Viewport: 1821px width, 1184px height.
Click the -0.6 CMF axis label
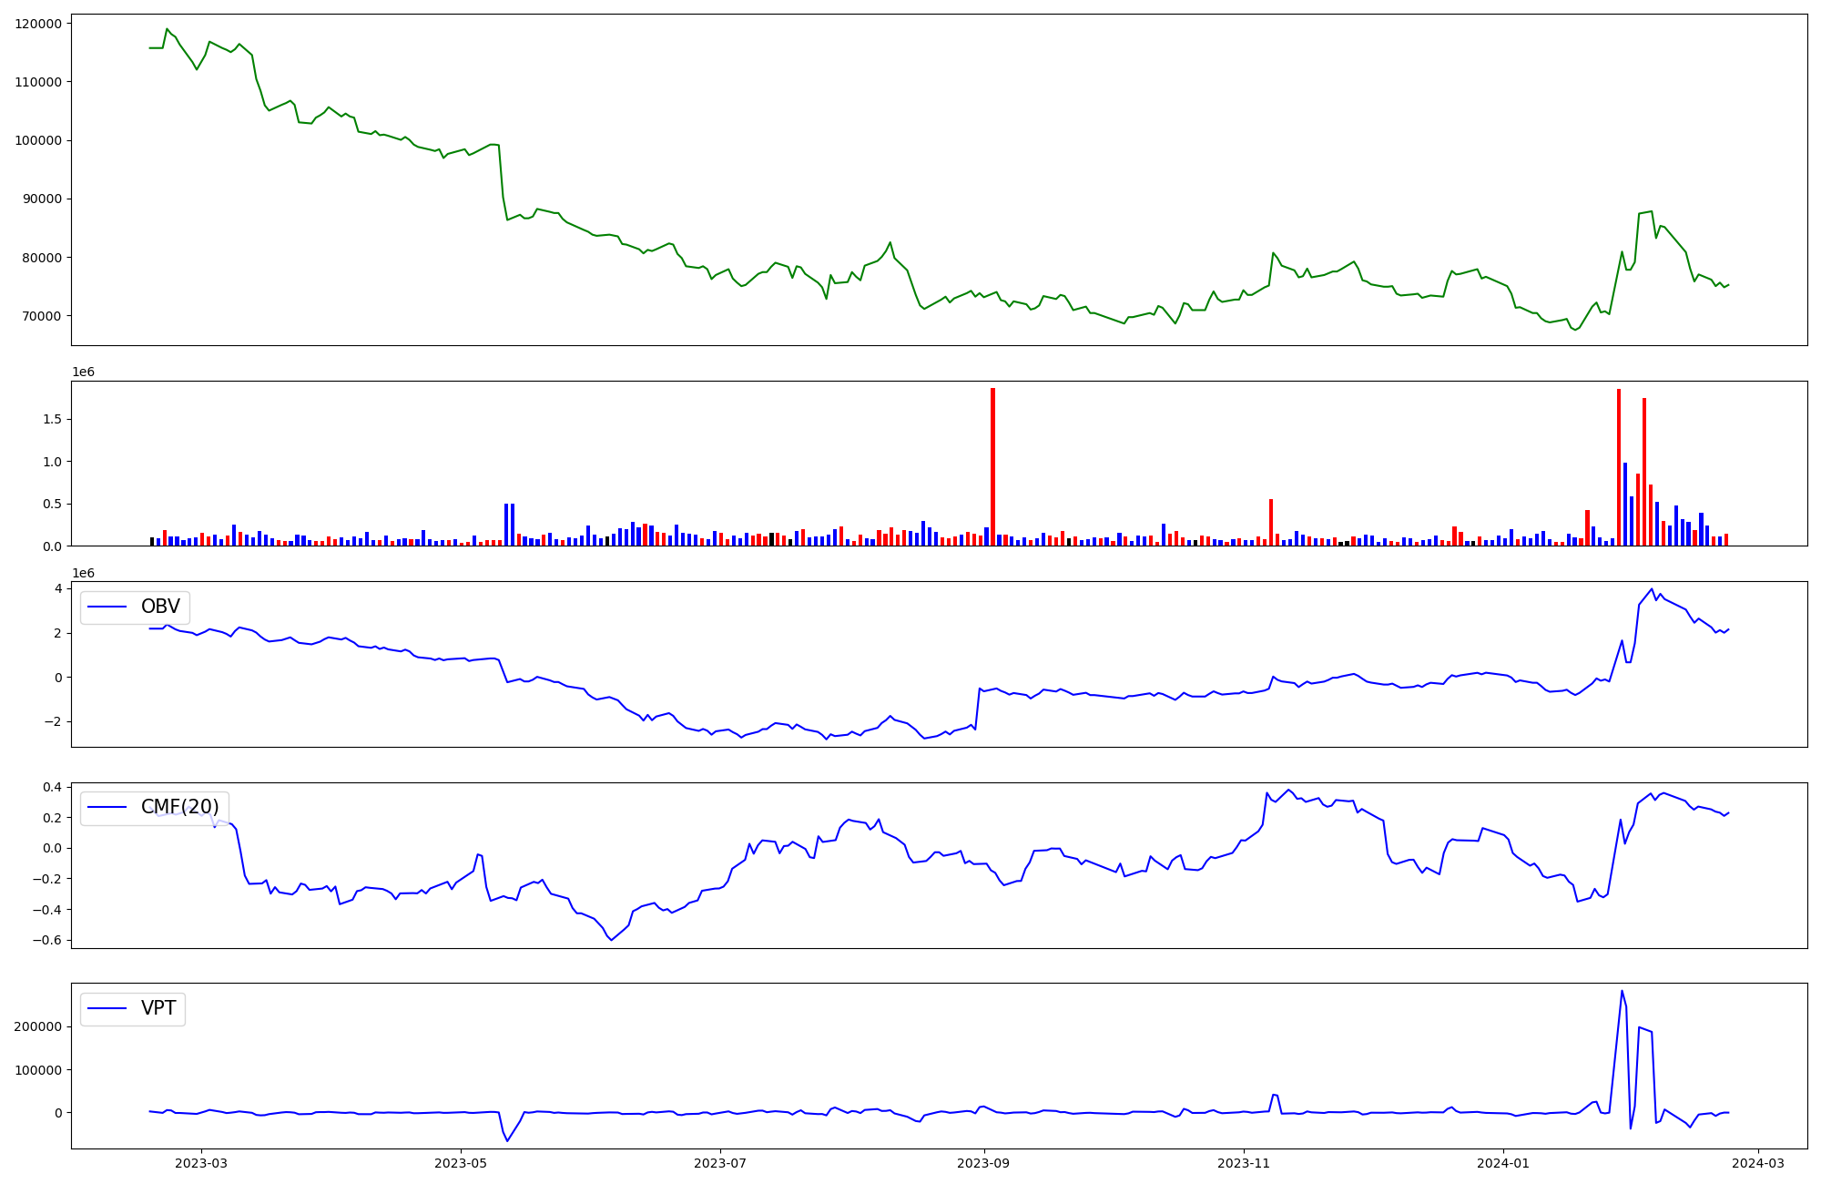pos(49,941)
